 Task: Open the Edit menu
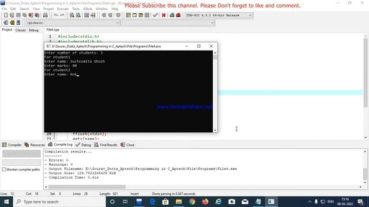coord(13,9)
